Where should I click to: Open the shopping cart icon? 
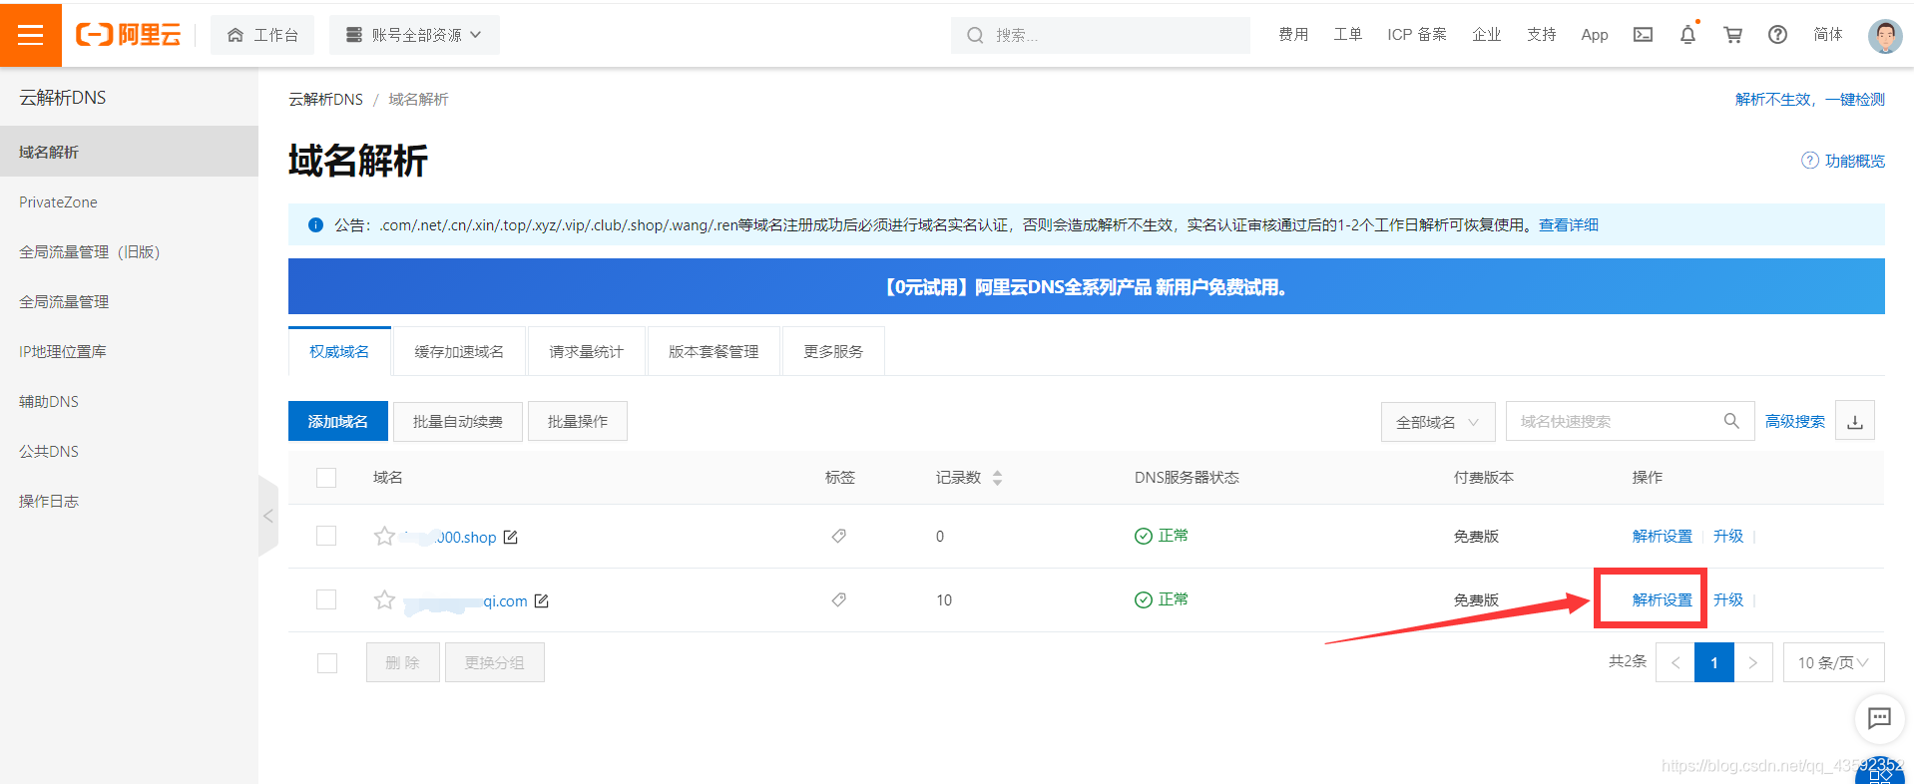click(1732, 35)
